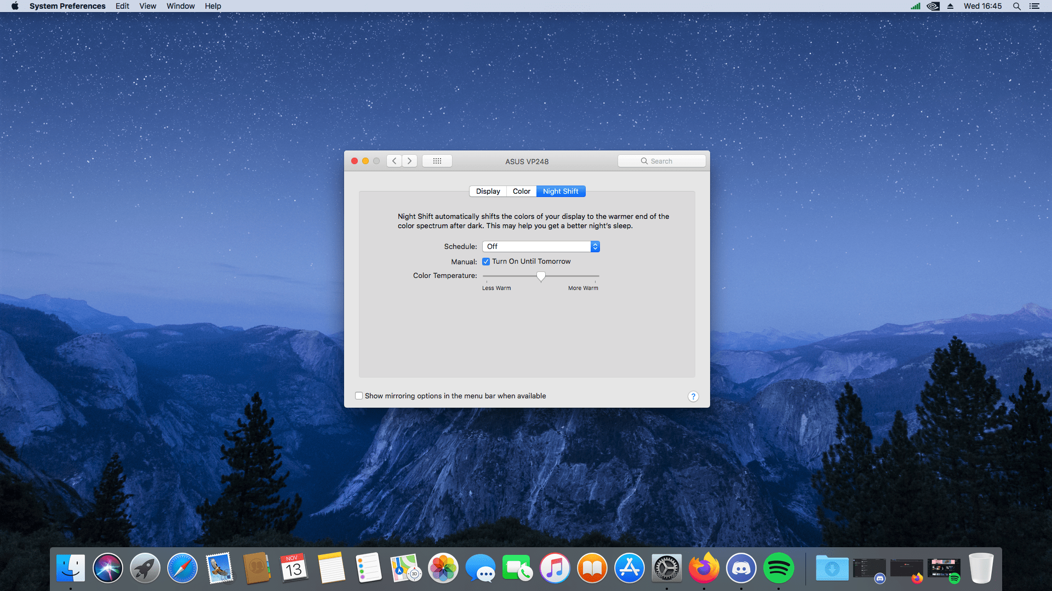This screenshot has width=1052, height=591.
Task: Launch Spotify from the dock
Action: coord(778,568)
